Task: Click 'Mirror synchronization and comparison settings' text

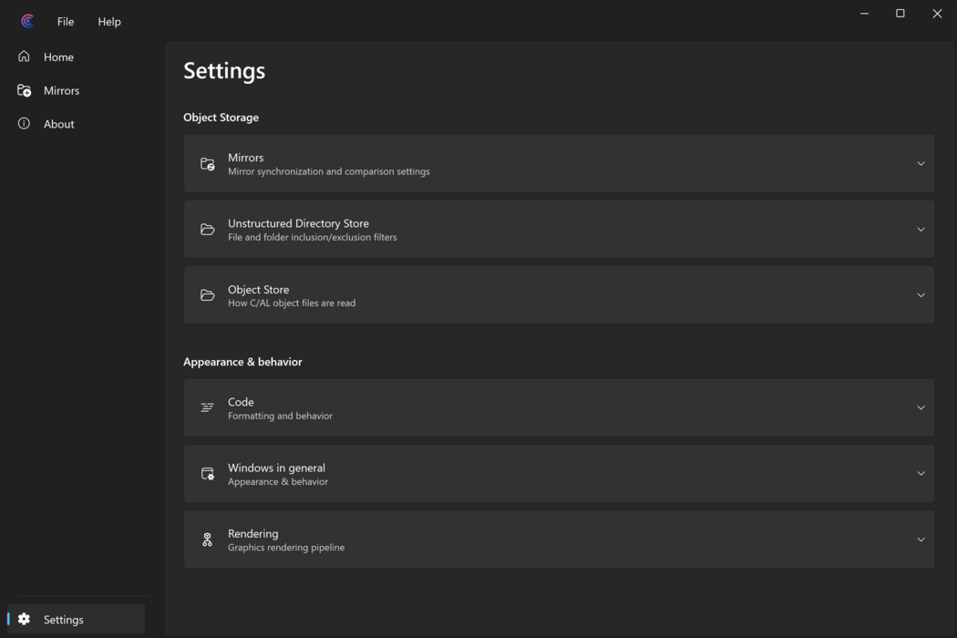Action: [x=329, y=171]
